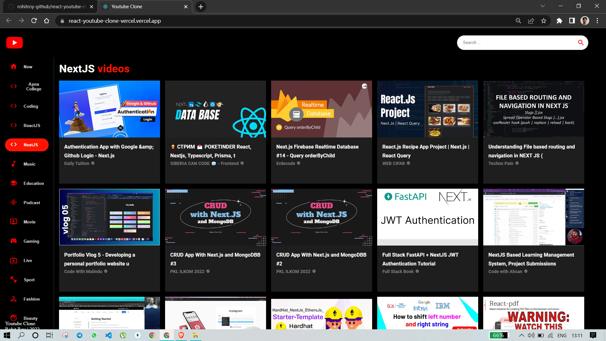
Task: Visit the Techno Pain channel
Action: coord(501,163)
